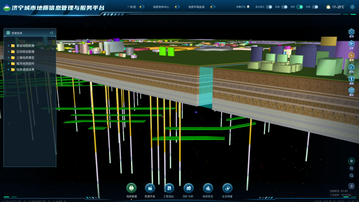Select the 分析 analysis tool icon

[351, 44]
